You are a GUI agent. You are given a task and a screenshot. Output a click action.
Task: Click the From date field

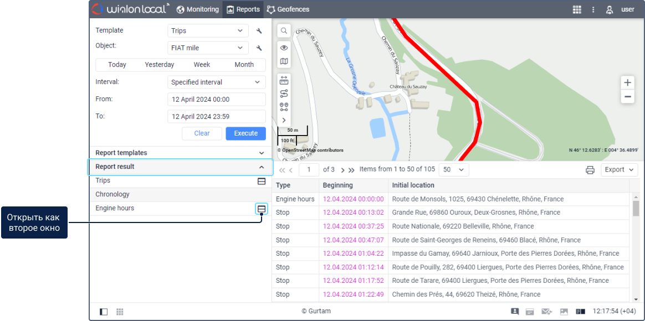(x=216, y=100)
